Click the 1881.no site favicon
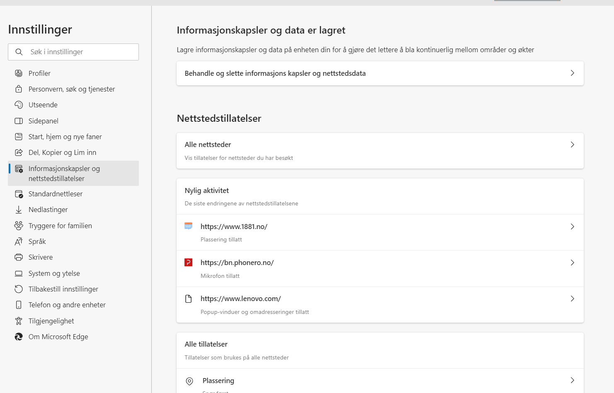Viewport: 614px width, 393px height. [188, 226]
